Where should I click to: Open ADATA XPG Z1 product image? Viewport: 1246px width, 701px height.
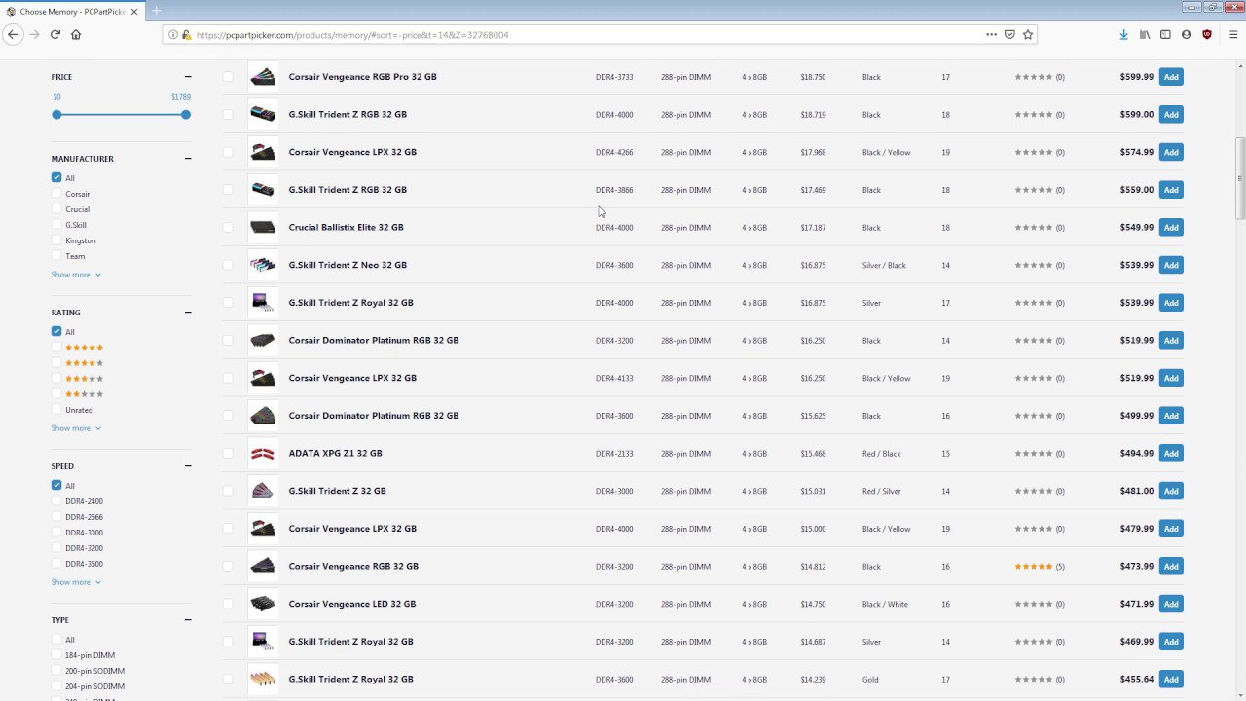click(262, 453)
